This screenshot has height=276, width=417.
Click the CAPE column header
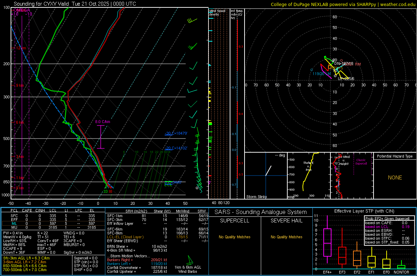point(27,210)
